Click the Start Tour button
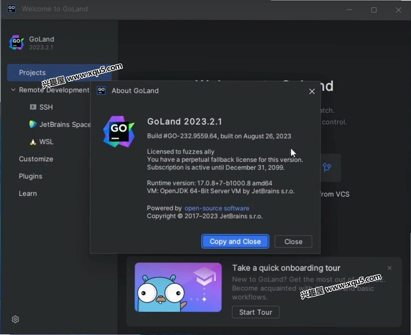Screen dimensions: 411x335 coord(255,312)
